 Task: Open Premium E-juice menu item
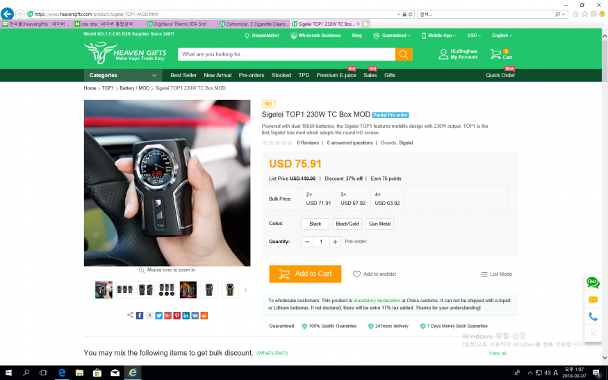336,75
